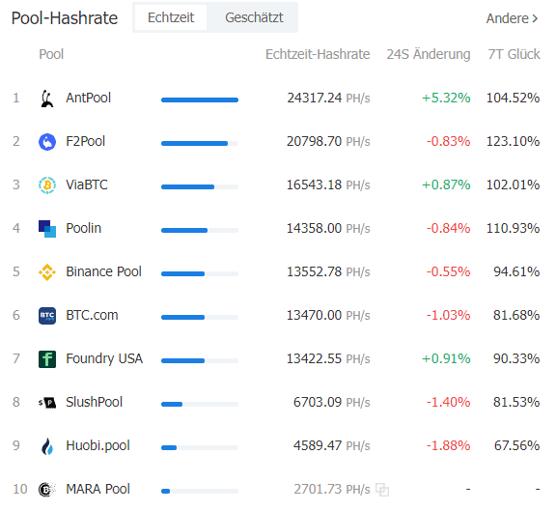Click the 13552.78 PH/s value

coord(328,271)
